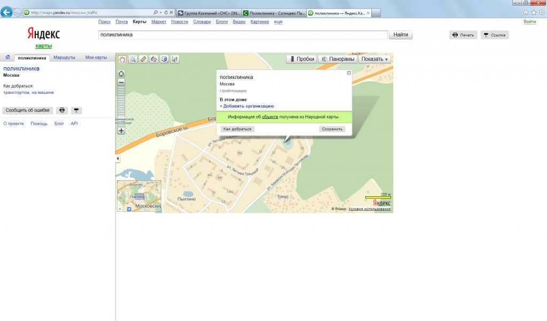Open the Видео service link
Image resolution: width=547 pixels, height=321 pixels.
(239, 21)
